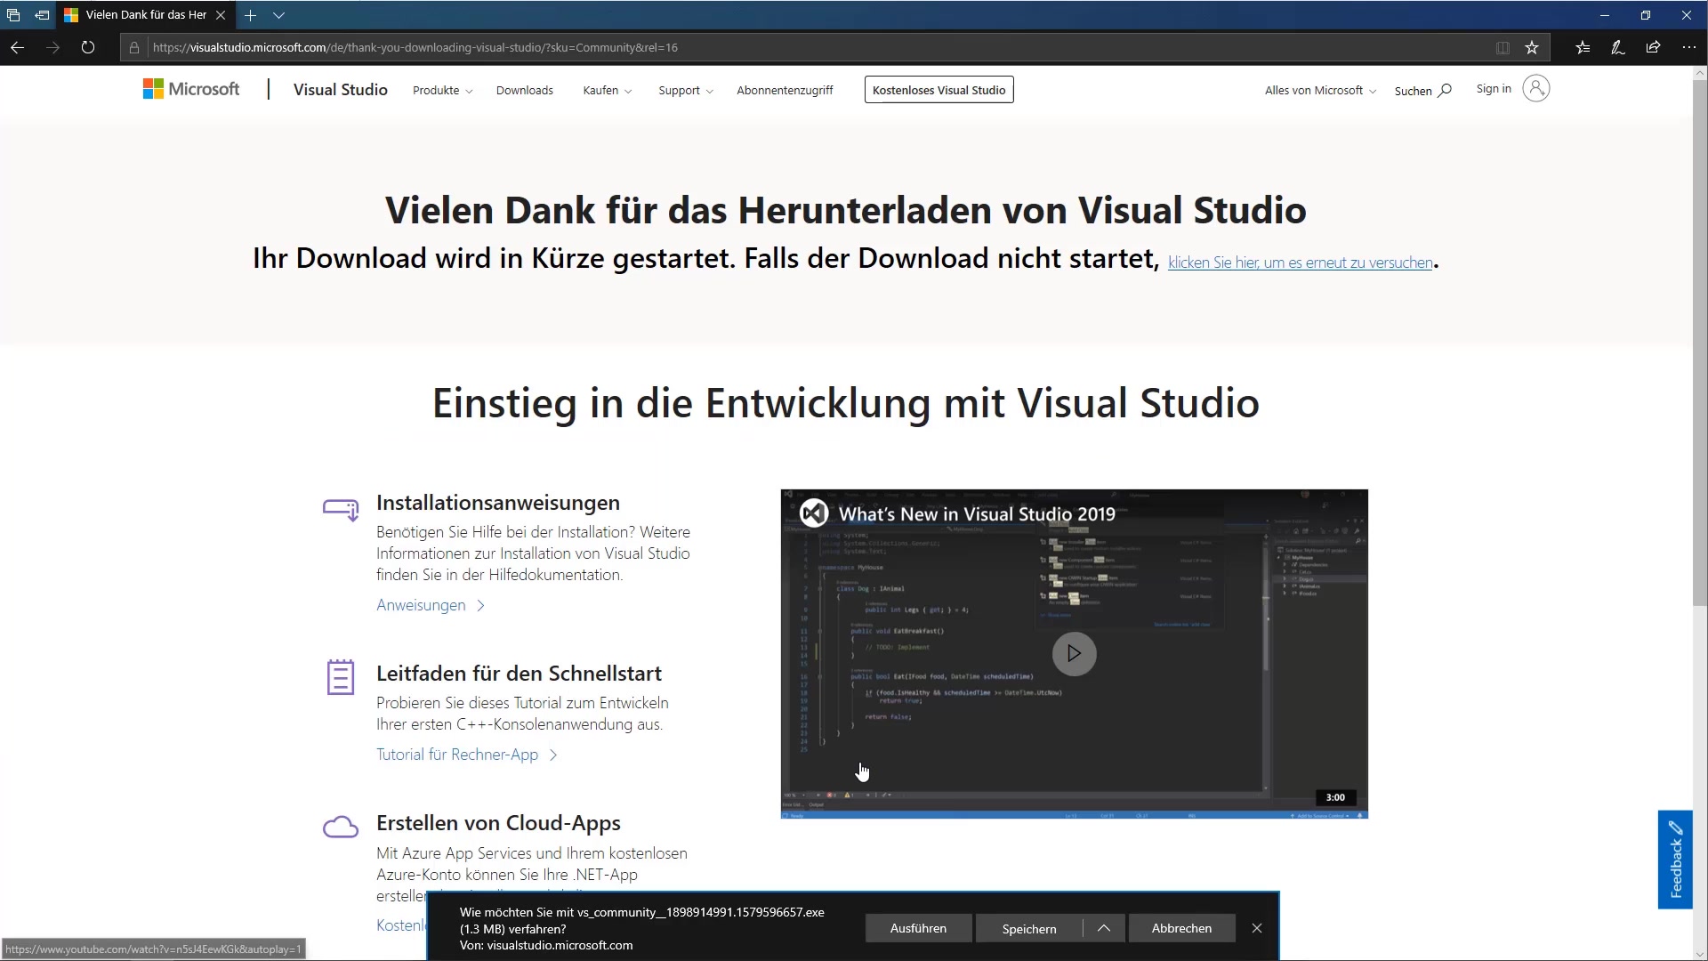Click Ausführen in download bar
Viewport: 1708px width, 961px height.
(918, 928)
